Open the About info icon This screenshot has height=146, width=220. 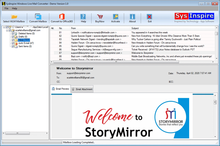pos(132,17)
